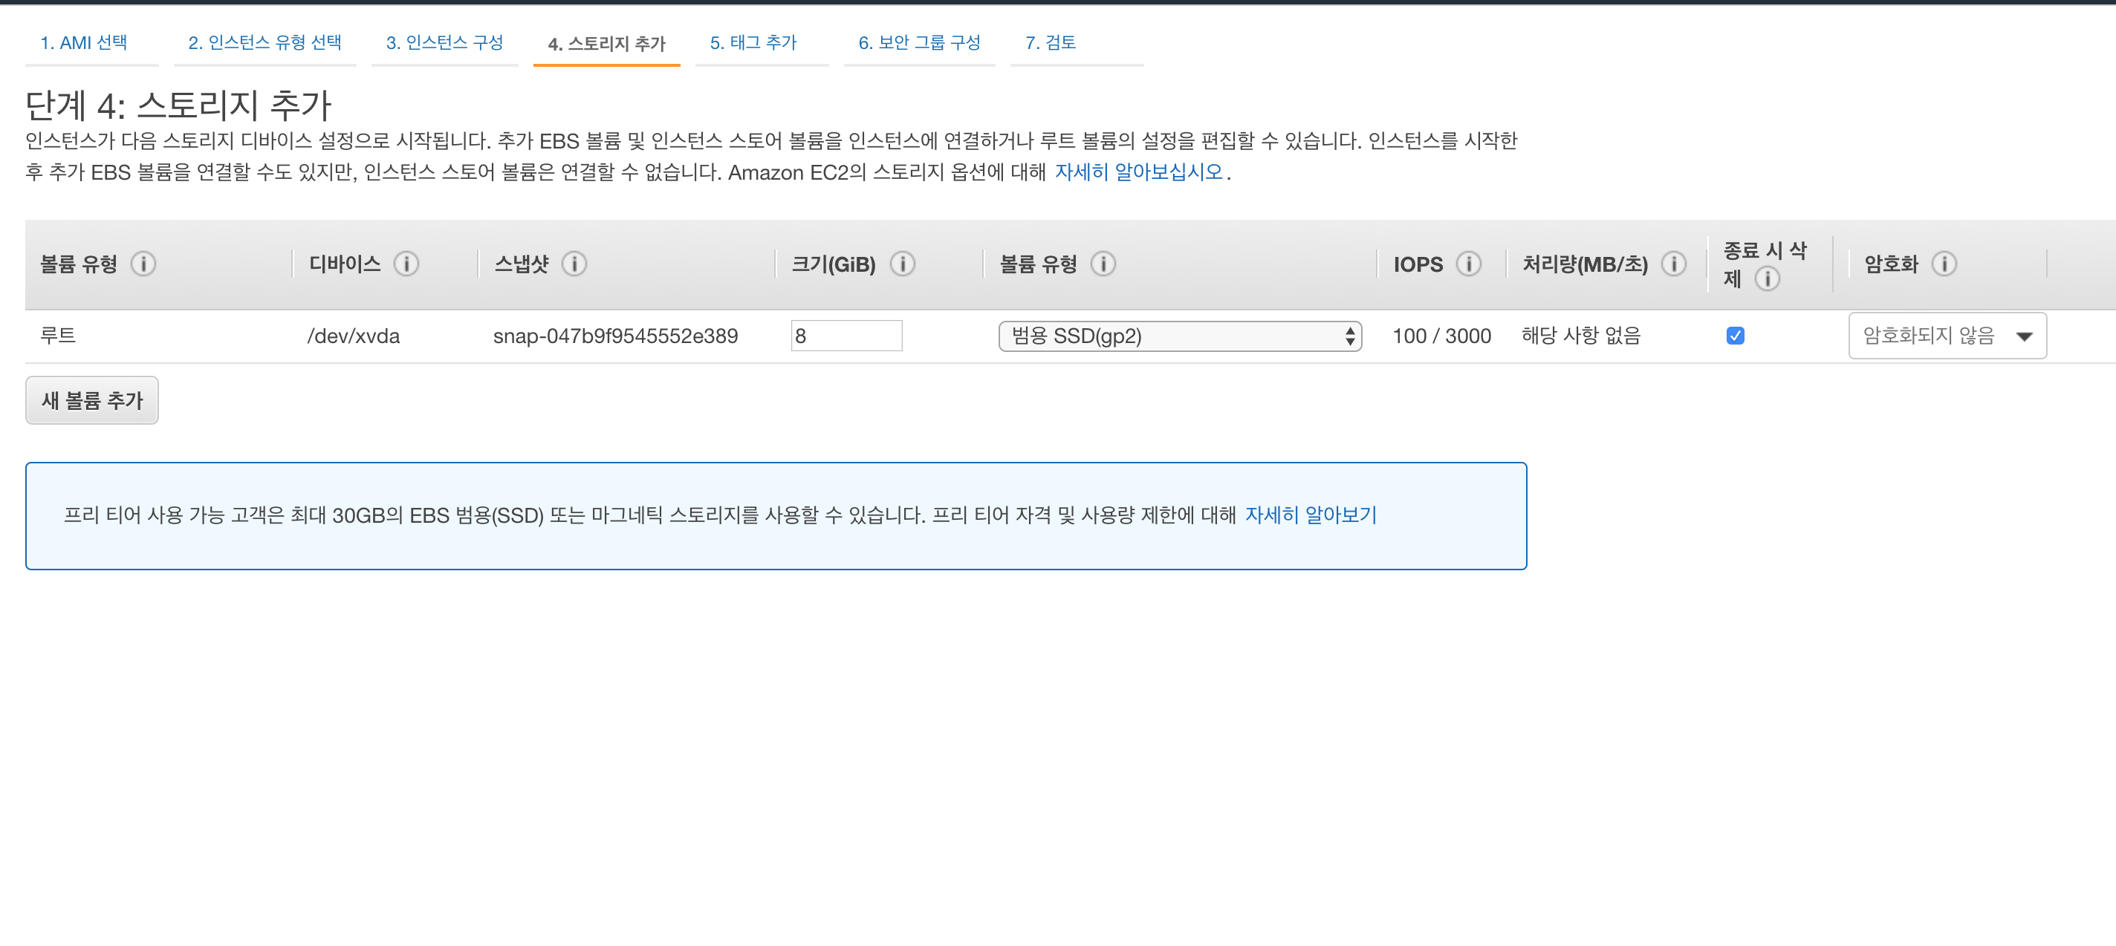
Task: Open the 범용 SSD(gp2) volume type dropdown
Action: pyautogui.click(x=1179, y=336)
